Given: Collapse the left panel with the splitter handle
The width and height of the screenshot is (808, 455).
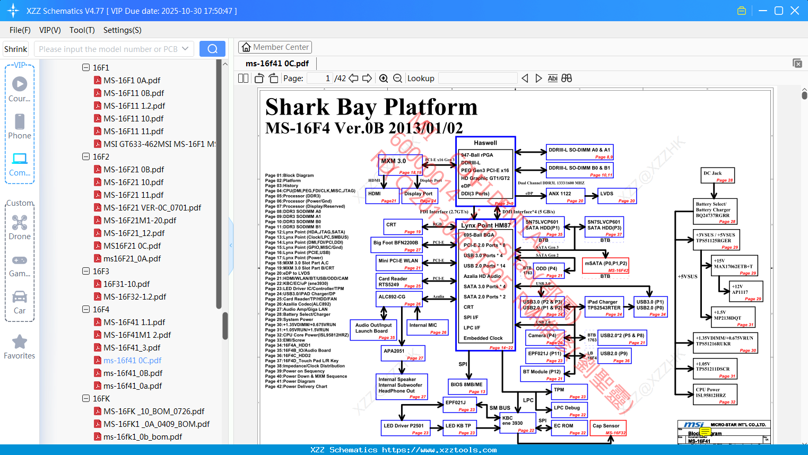Looking at the screenshot, I should tap(231, 246).
